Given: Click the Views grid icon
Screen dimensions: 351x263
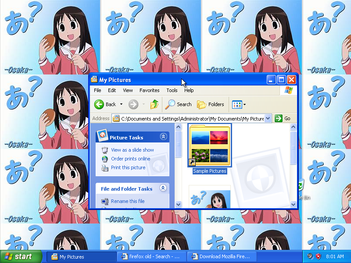Looking at the screenshot, I should click(237, 104).
